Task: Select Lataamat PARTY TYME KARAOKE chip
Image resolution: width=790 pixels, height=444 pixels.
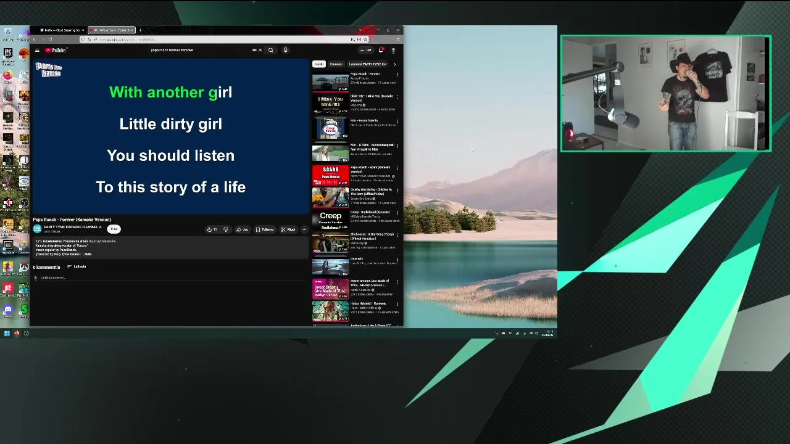Action: point(368,64)
